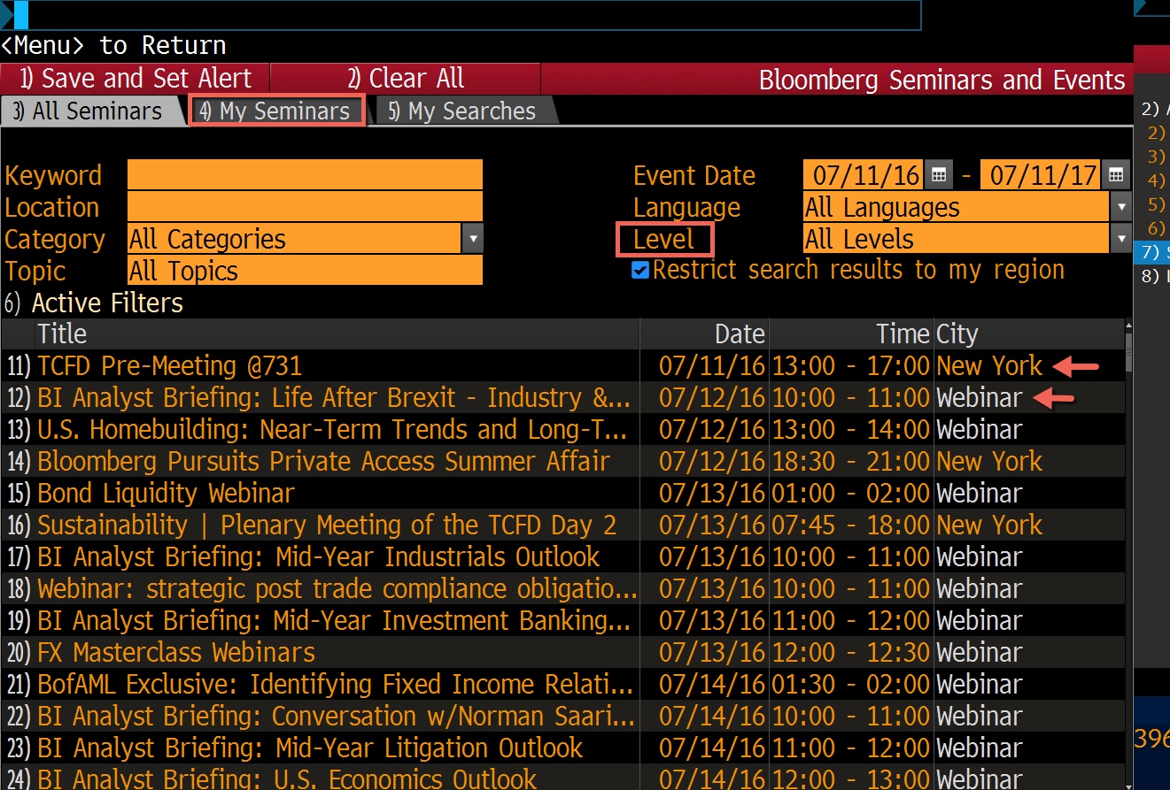Open the Active Filters link
1170x790 pixels.
94,303
